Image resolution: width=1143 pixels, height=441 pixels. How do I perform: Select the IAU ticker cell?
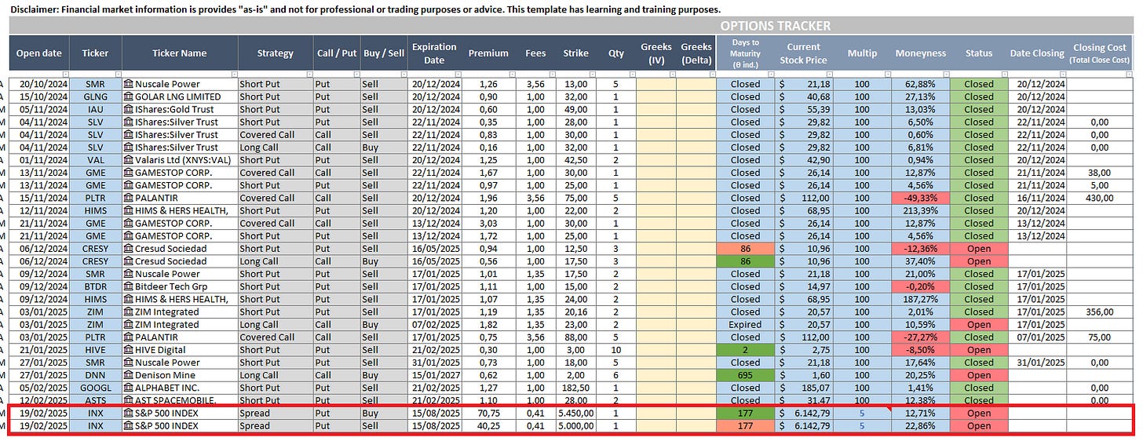95,109
